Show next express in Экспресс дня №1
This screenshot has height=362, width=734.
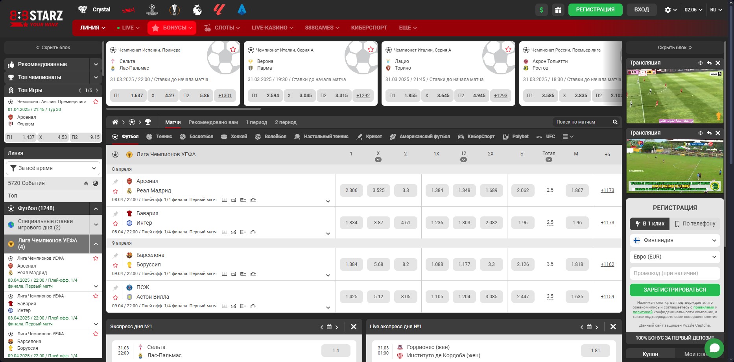(x=337, y=327)
